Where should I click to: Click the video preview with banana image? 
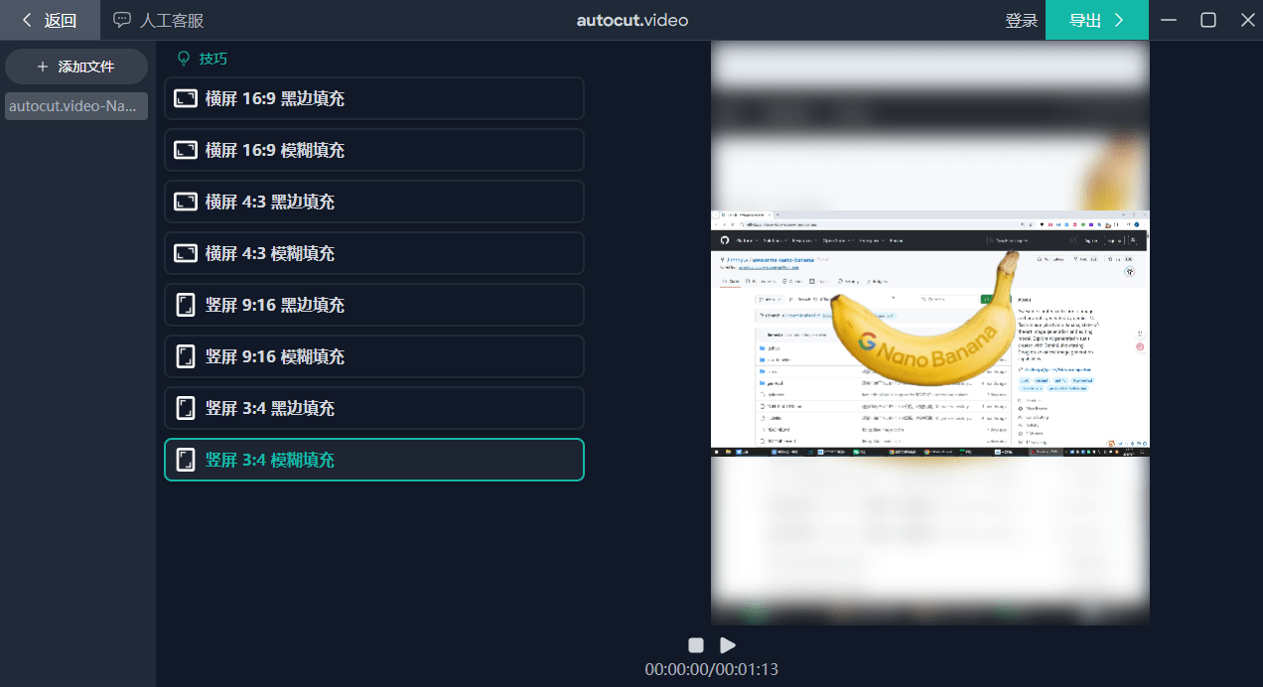coord(929,333)
